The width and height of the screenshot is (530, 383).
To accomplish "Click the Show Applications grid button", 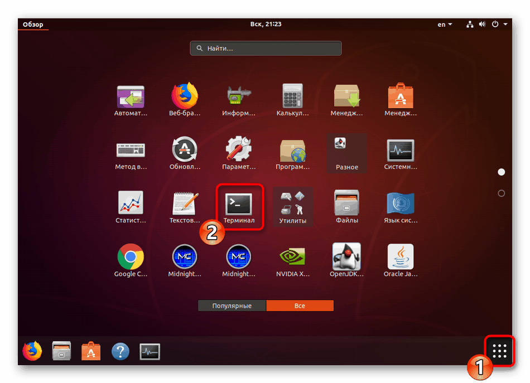I will point(498,351).
